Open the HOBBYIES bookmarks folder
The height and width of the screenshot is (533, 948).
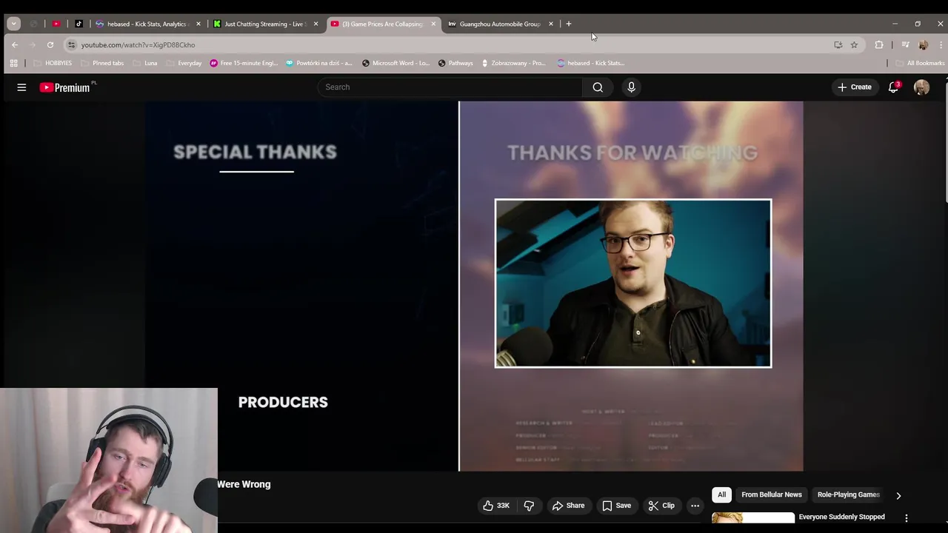[53, 63]
